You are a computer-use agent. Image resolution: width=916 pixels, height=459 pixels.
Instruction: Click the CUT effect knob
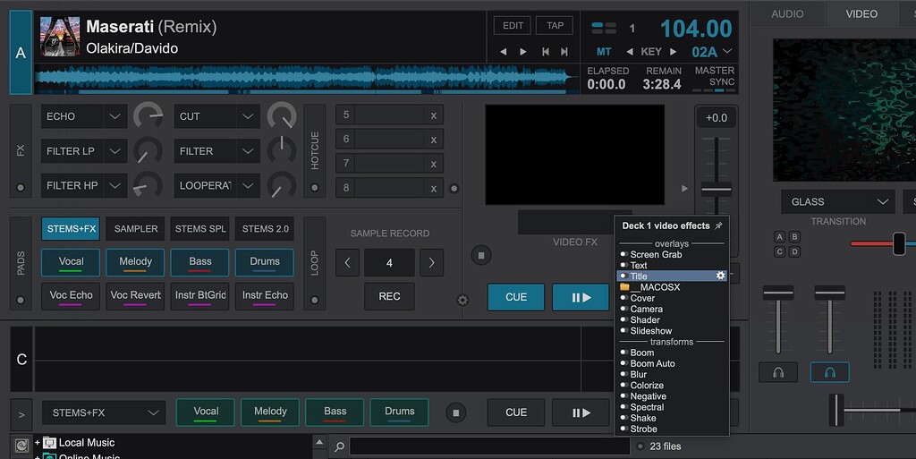click(282, 115)
